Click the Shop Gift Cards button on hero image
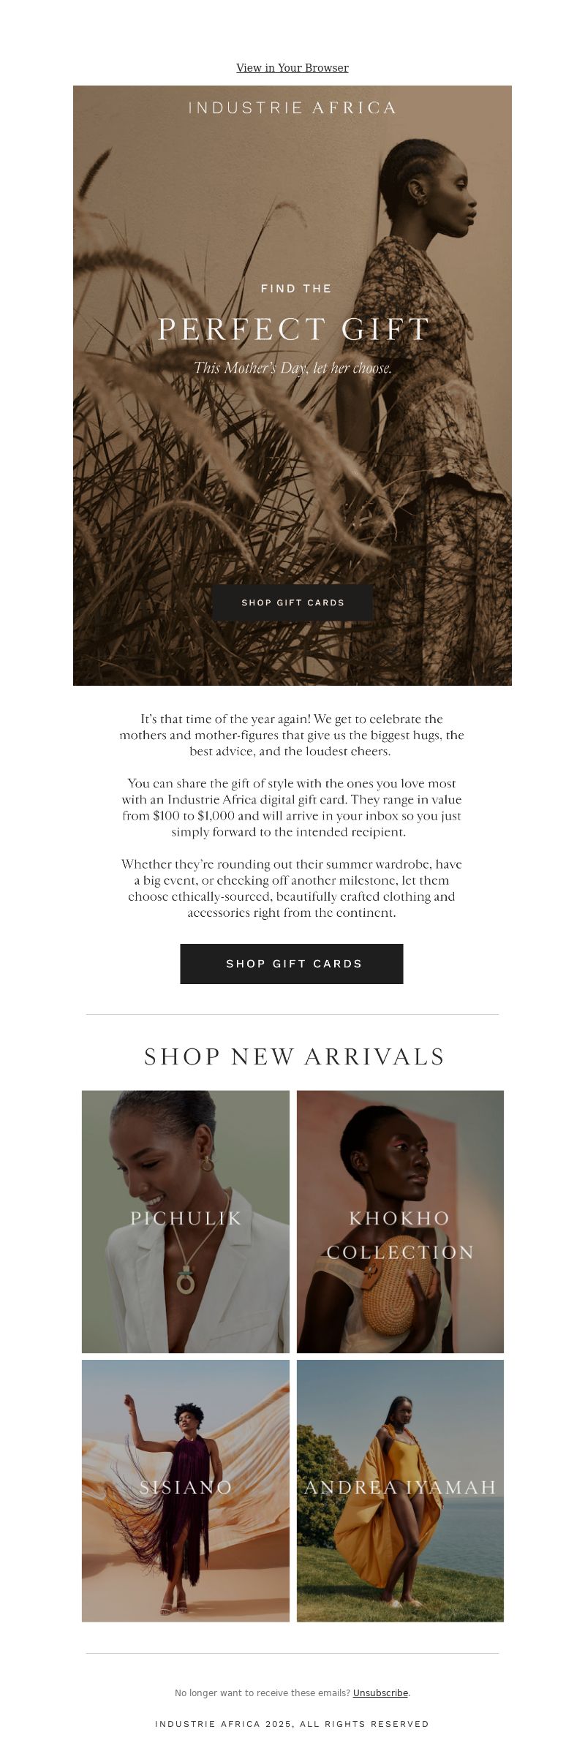 point(292,602)
